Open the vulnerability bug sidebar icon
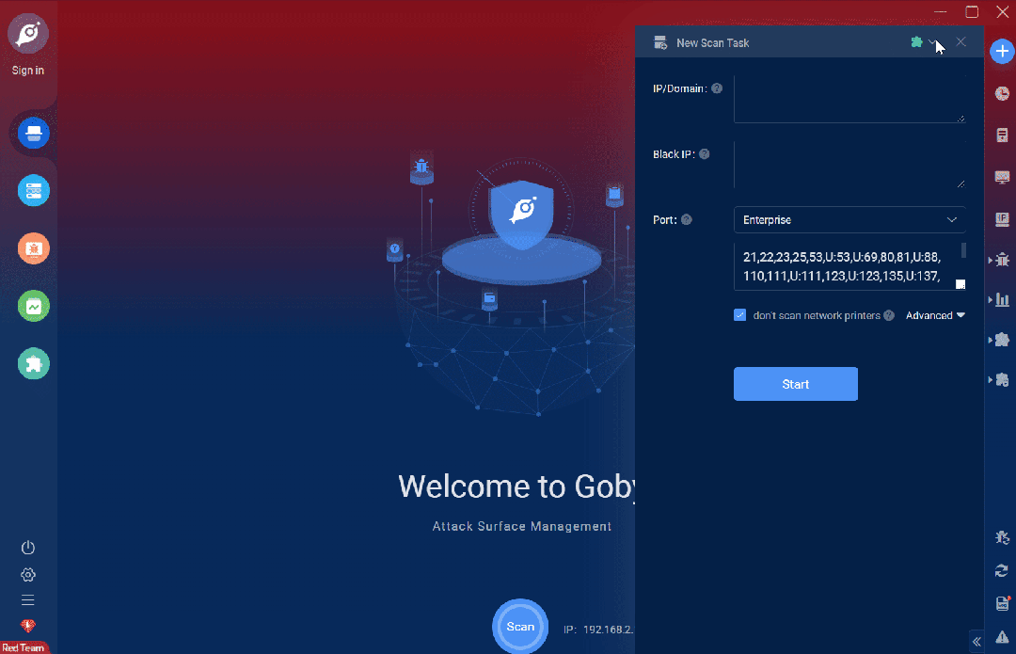 click(33, 248)
